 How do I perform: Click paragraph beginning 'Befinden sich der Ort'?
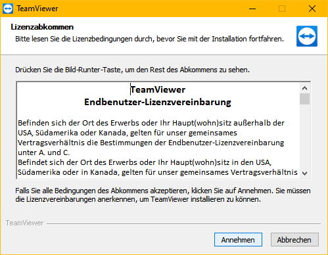pyautogui.click(x=151, y=137)
